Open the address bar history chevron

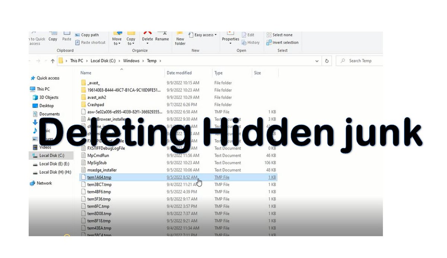(317, 60)
